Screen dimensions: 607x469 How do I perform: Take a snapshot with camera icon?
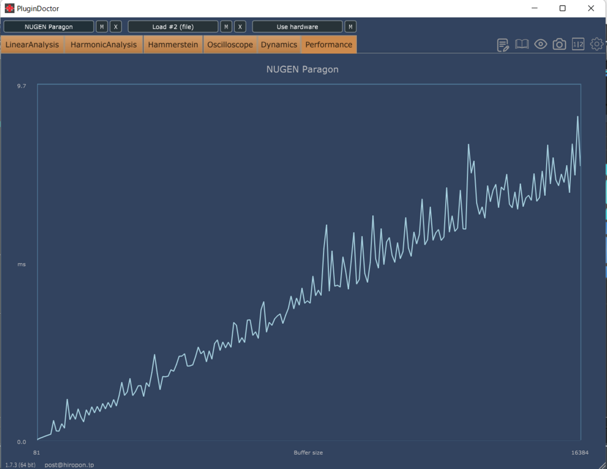pyautogui.click(x=559, y=44)
